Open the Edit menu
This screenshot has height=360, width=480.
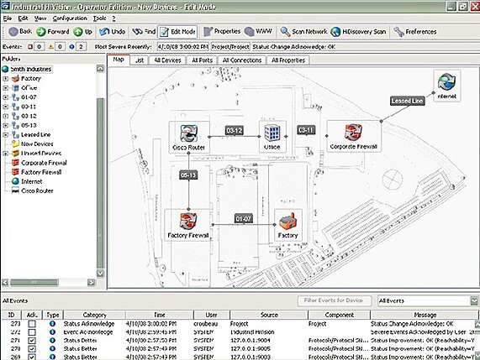(x=23, y=18)
